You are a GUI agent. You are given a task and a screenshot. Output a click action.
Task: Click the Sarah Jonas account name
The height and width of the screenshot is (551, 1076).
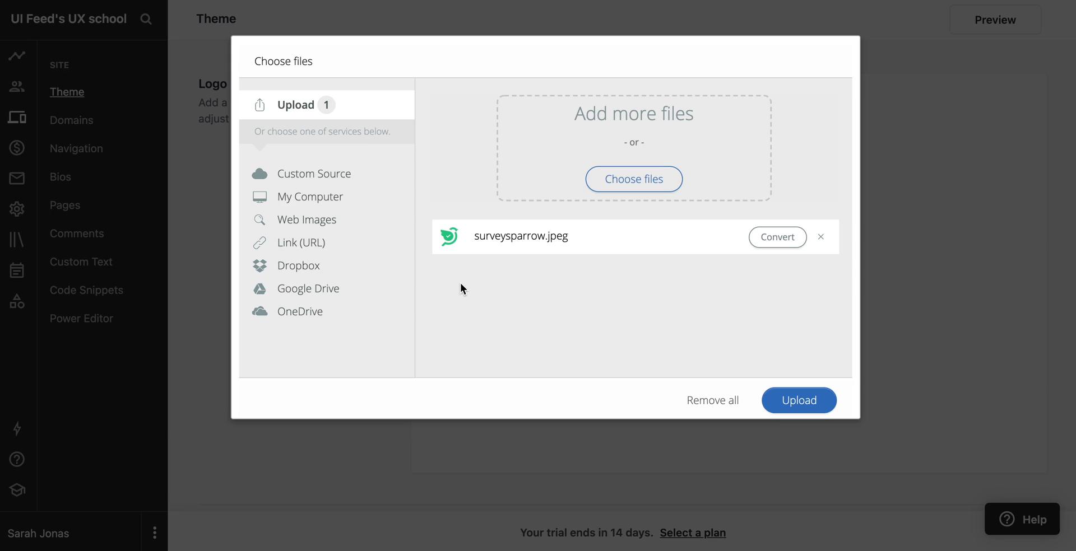pyautogui.click(x=38, y=533)
